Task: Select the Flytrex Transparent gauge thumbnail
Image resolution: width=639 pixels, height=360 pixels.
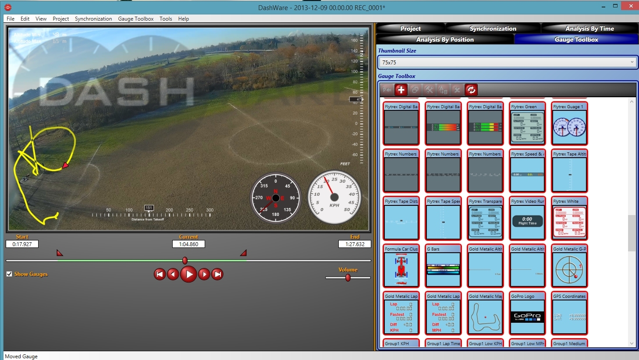Action: 485,218
